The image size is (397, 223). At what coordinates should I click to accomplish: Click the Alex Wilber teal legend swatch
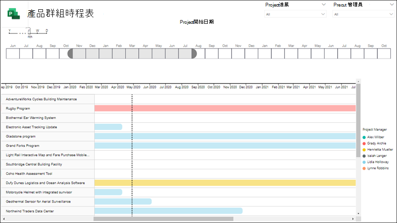pyautogui.click(x=364, y=137)
